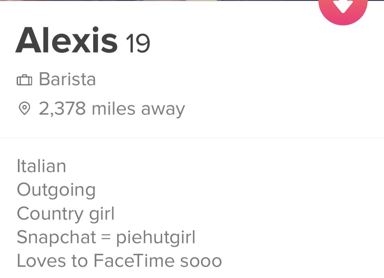The height and width of the screenshot is (278, 384).
Task: Click the pin beside the mileage text
Action: [25, 108]
